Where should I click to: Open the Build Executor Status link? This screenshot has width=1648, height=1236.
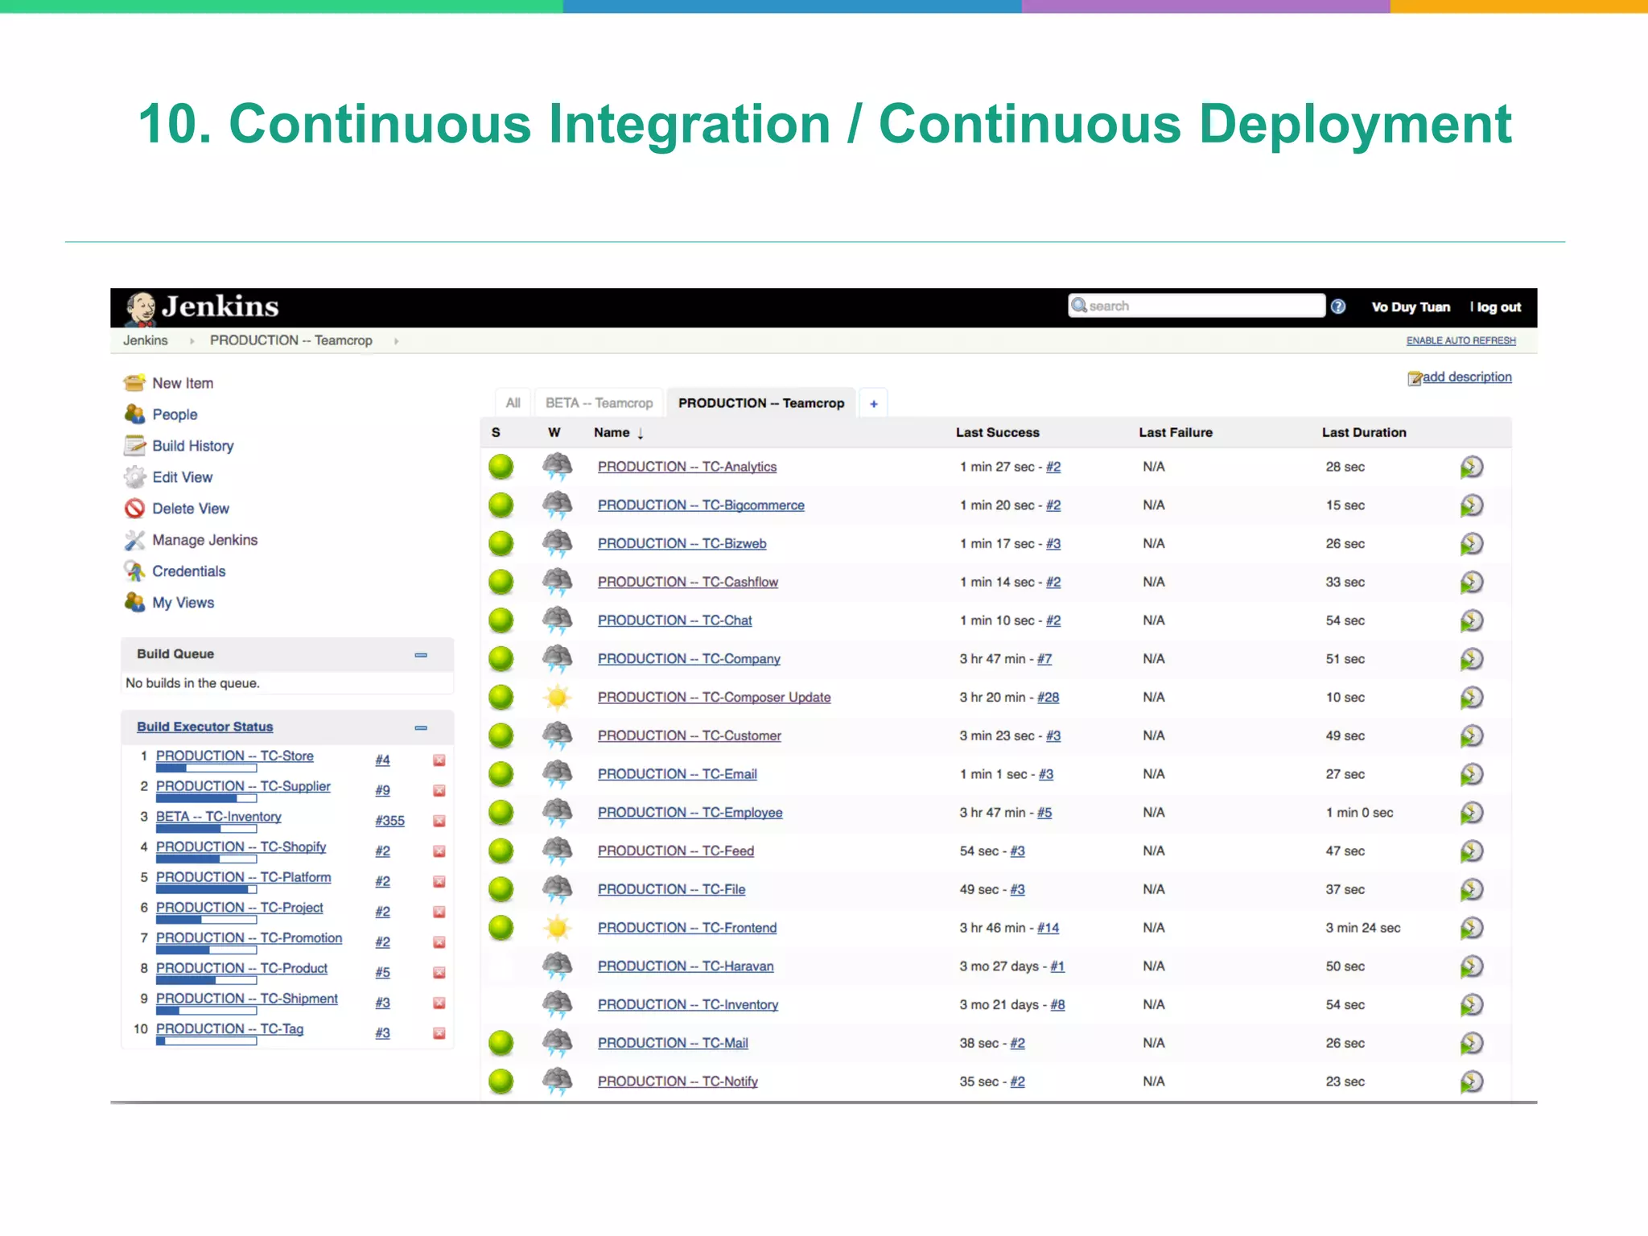(x=204, y=727)
